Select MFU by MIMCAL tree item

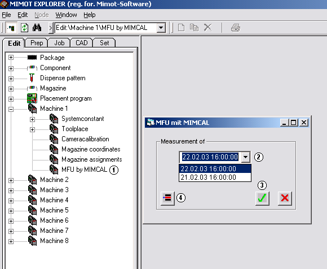(84, 170)
